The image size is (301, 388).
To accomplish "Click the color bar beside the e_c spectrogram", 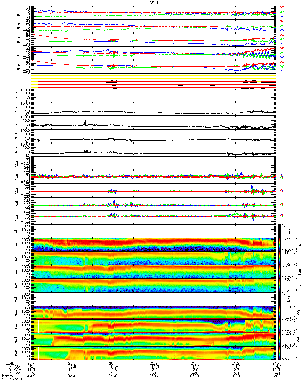I will click(280, 313).
